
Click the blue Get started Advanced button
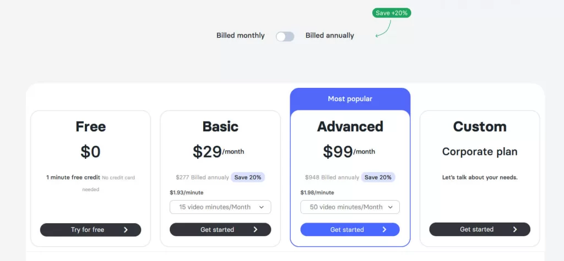tap(350, 230)
